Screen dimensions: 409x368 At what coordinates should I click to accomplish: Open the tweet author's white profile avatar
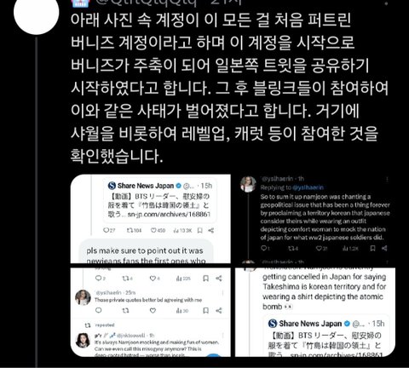36,14
